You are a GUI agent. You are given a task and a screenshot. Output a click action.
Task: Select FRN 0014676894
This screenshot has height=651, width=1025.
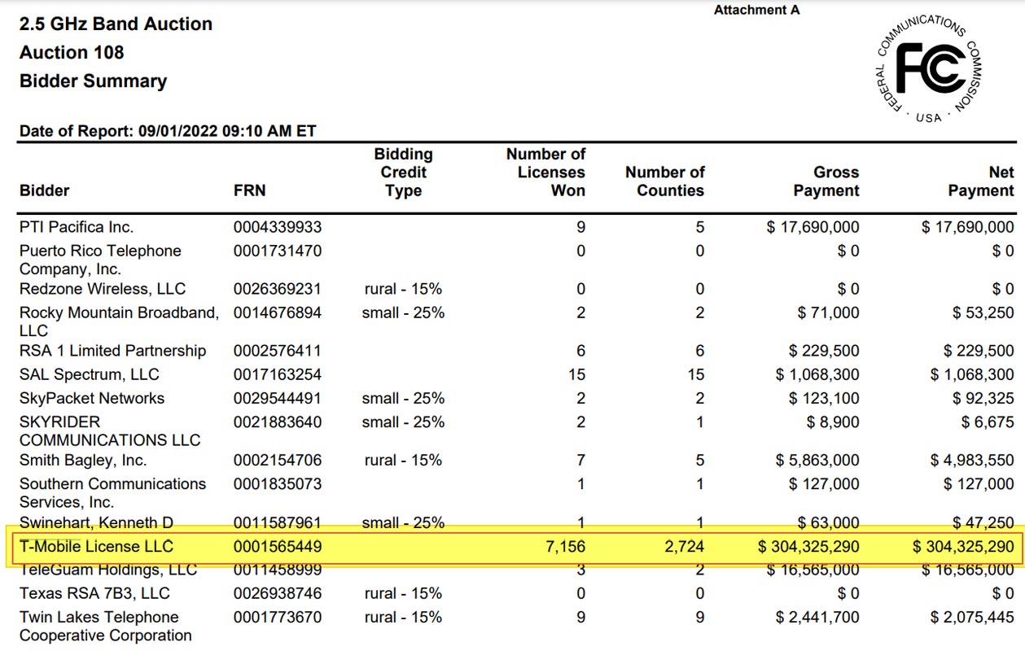[x=278, y=312]
